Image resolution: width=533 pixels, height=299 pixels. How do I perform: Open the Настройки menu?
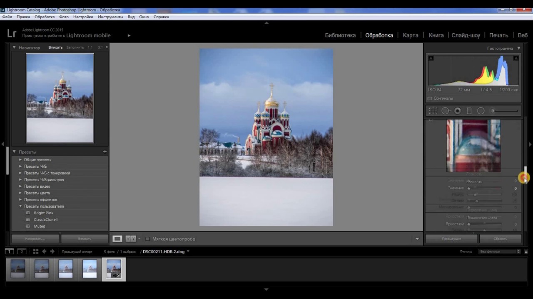coord(83,17)
